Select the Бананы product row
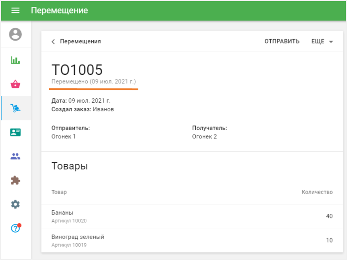This screenshot has width=347, height=260. click(192, 216)
